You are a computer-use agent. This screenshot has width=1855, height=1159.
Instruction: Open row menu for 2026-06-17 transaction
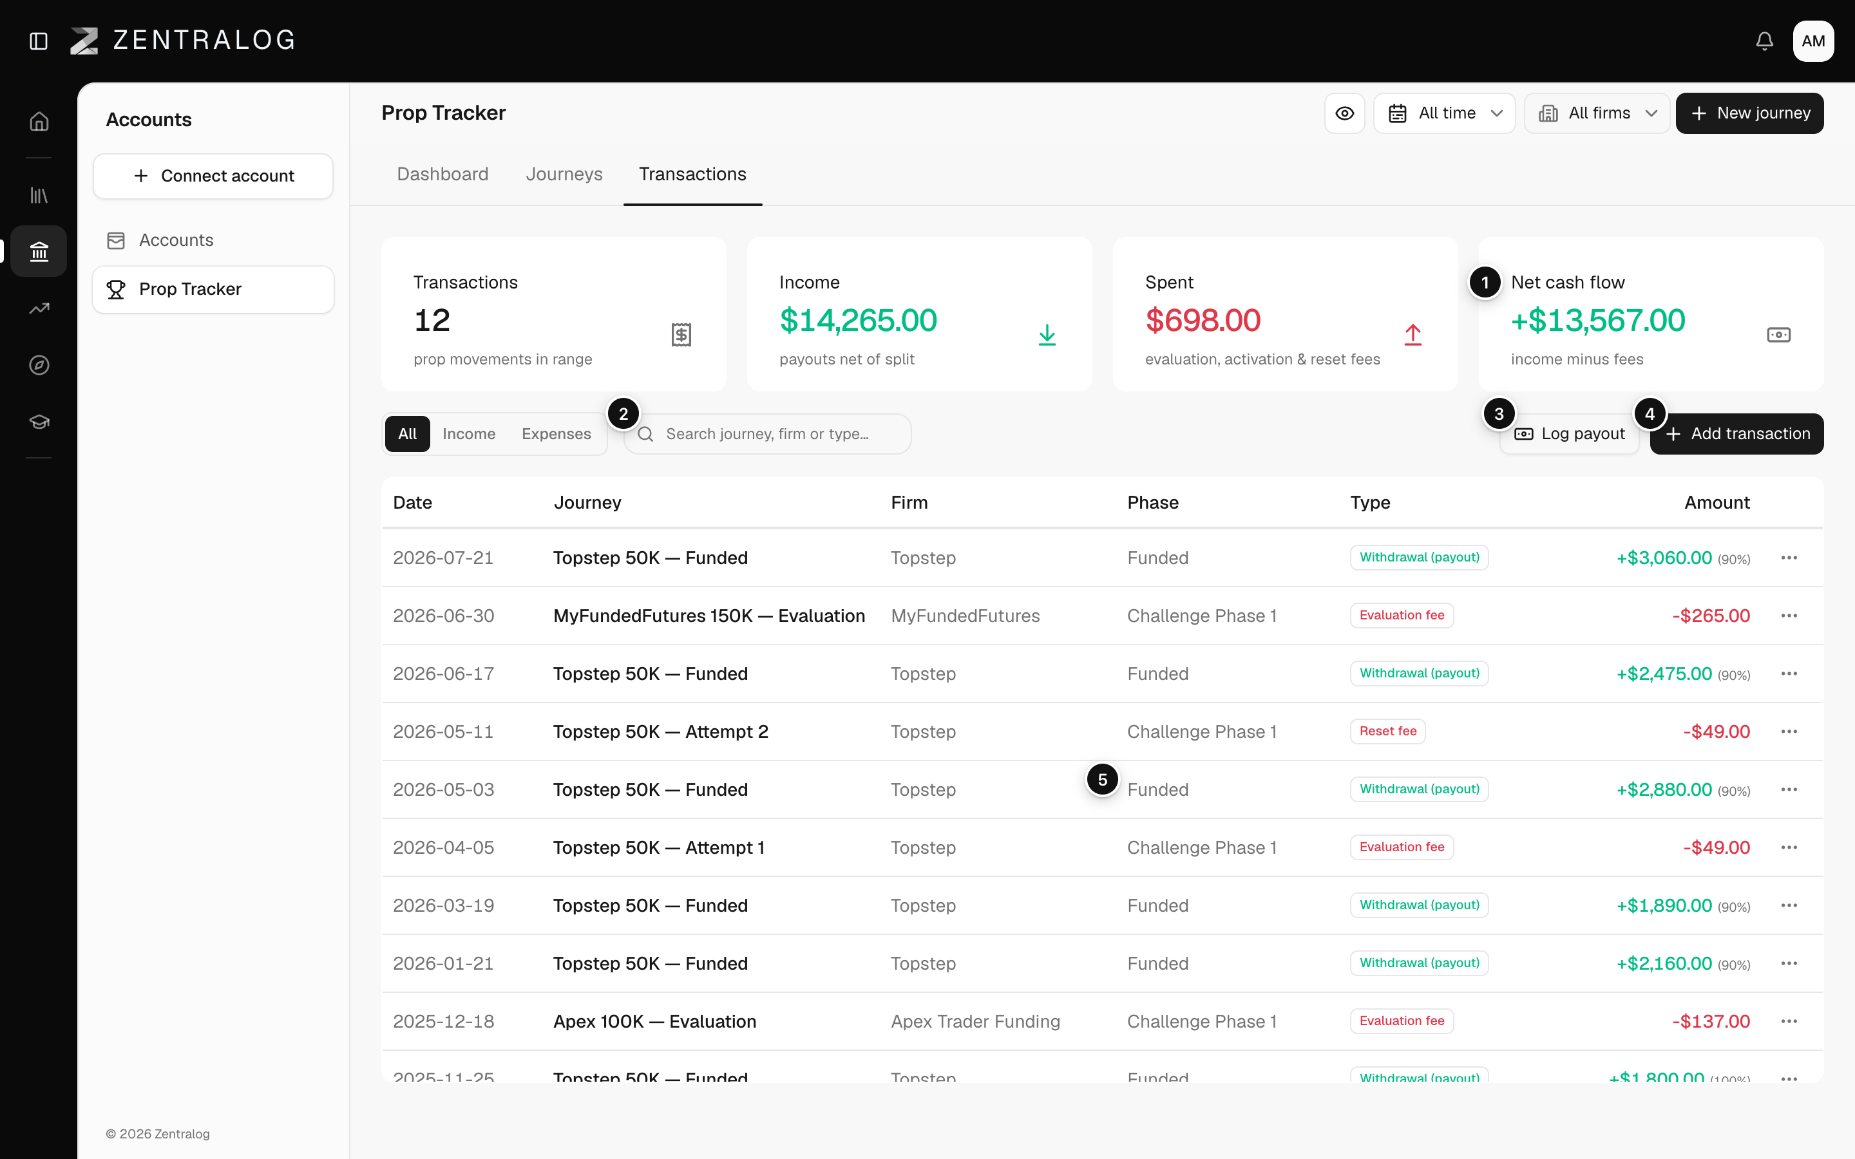click(x=1789, y=673)
